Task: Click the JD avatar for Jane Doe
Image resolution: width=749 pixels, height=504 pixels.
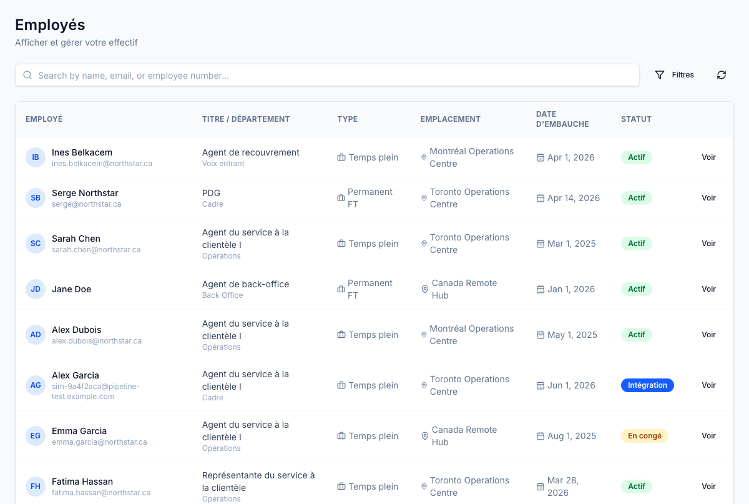Action: (36, 289)
